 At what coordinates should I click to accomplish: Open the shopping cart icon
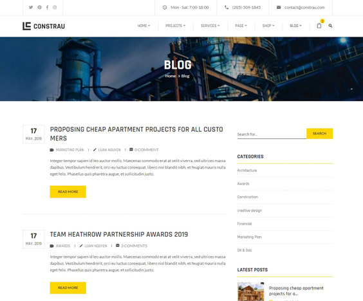(319, 26)
